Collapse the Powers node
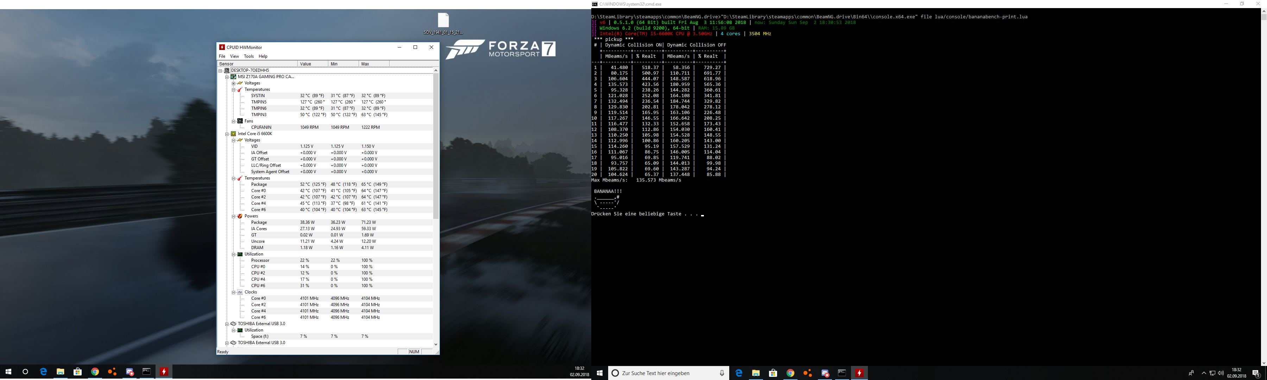The image size is (1267, 380). 234,216
